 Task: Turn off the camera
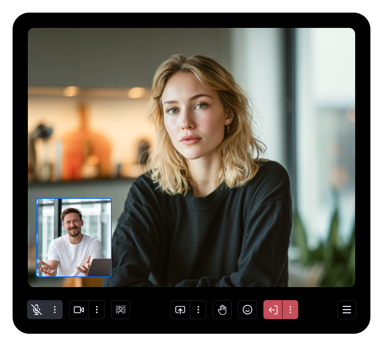[79, 310]
